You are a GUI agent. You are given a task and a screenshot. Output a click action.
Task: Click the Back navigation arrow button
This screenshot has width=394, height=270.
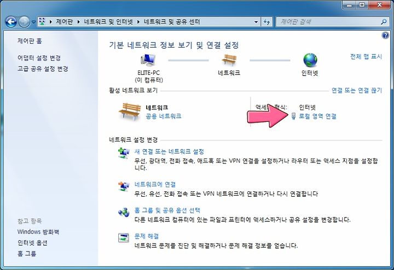(x=11, y=22)
